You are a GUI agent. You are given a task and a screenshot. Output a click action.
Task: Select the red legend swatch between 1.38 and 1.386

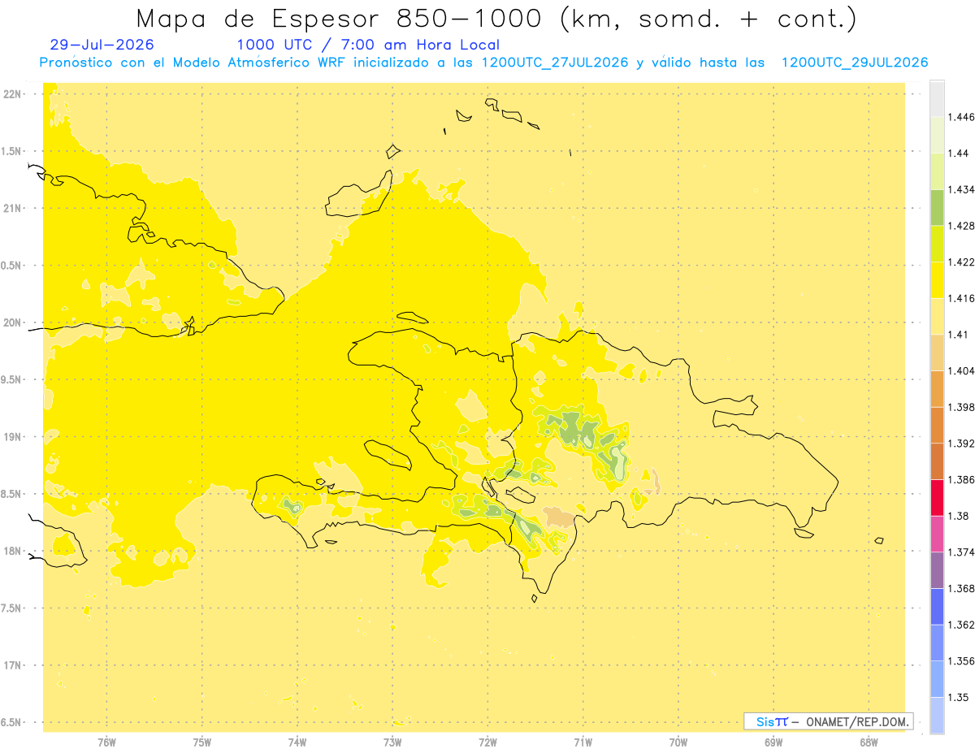click(x=937, y=497)
